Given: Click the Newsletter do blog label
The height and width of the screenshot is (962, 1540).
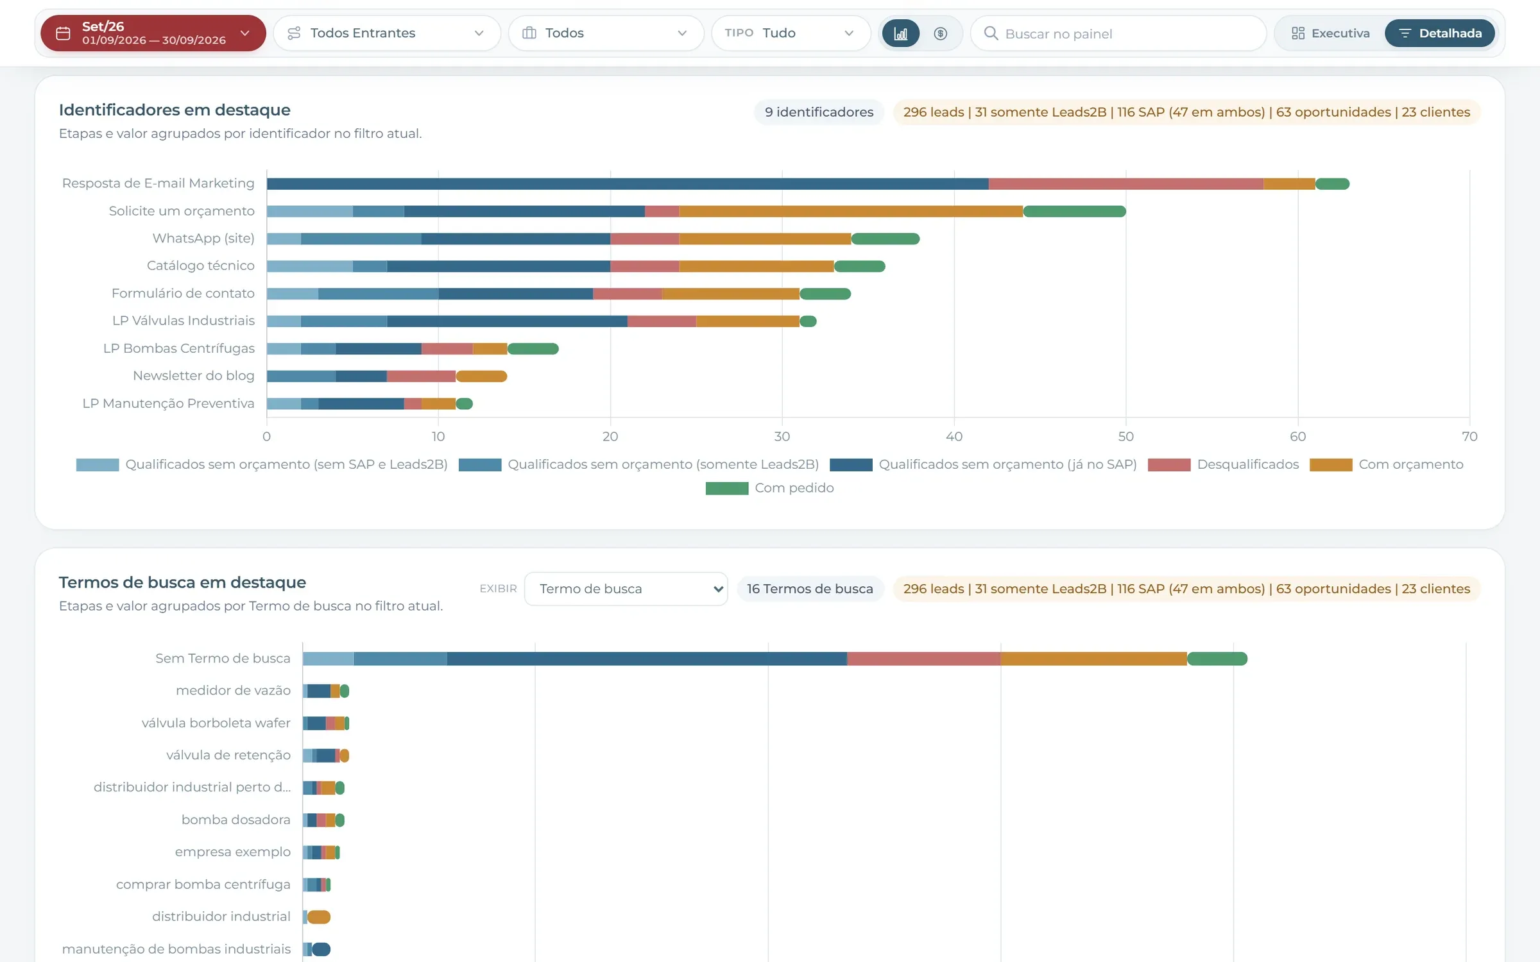Looking at the screenshot, I should tap(194, 376).
